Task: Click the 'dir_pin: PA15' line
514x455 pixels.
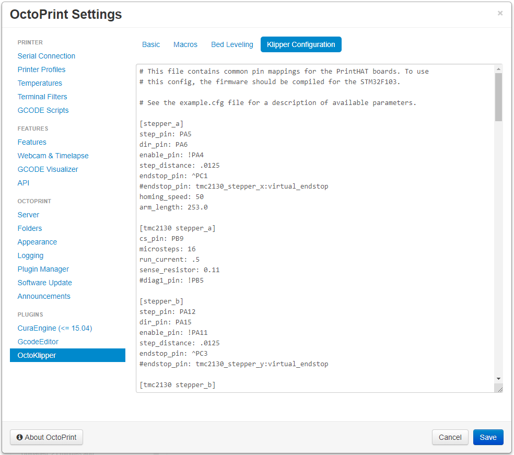Action: tap(165, 322)
